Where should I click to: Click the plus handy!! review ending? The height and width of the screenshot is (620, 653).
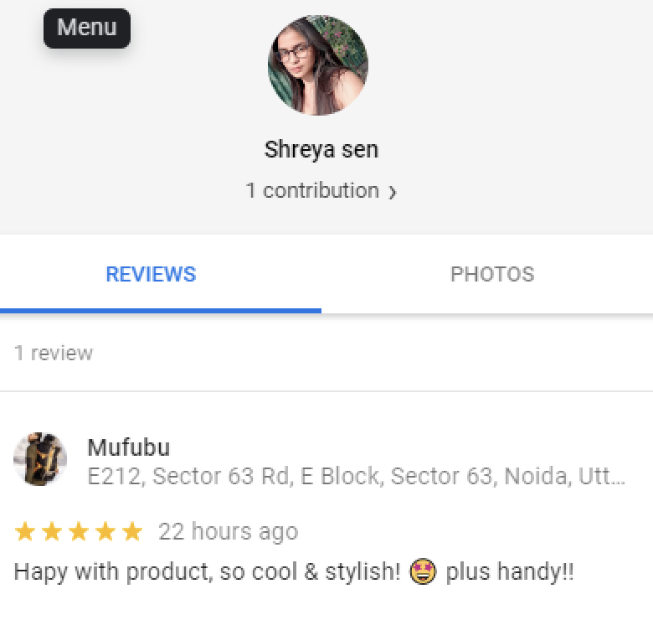coord(510,571)
